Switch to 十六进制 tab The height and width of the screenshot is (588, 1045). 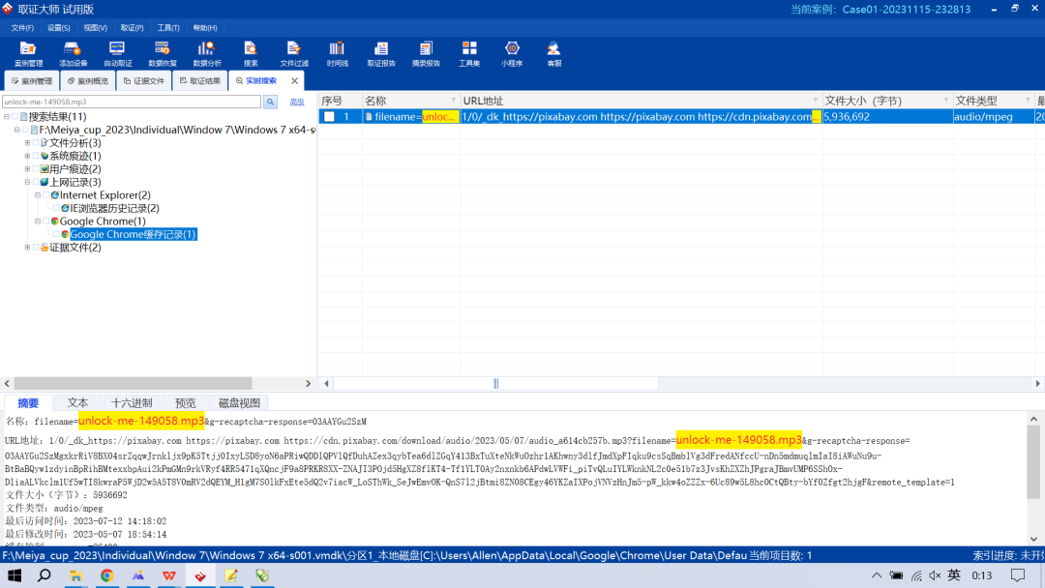point(132,403)
